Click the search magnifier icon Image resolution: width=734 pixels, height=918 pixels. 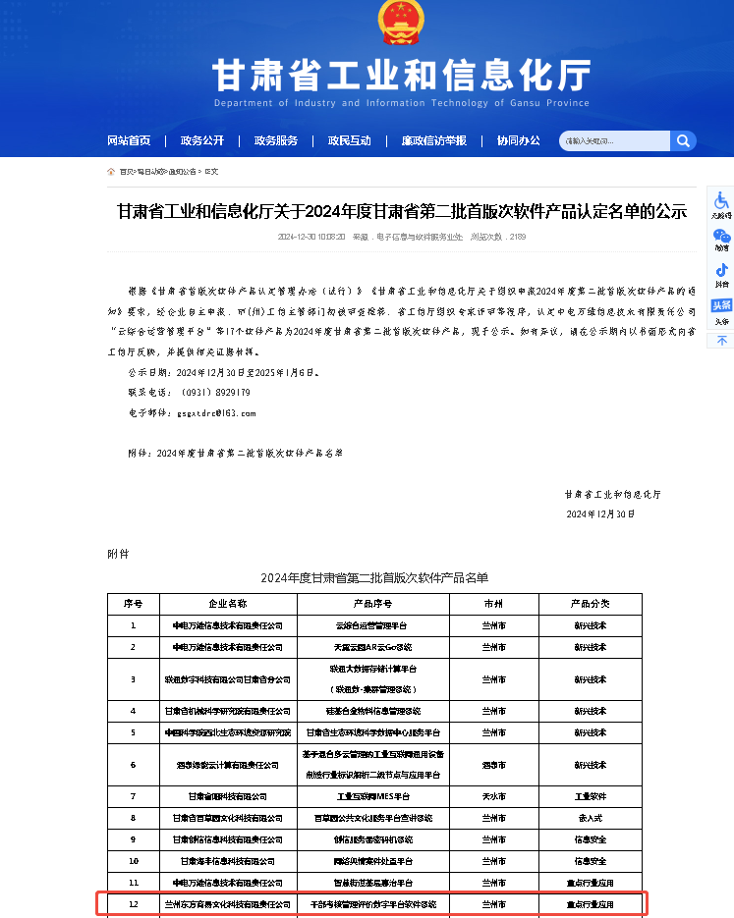pos(683,140)
